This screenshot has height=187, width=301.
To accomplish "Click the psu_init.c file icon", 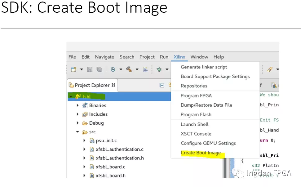I will pos(92,141).
